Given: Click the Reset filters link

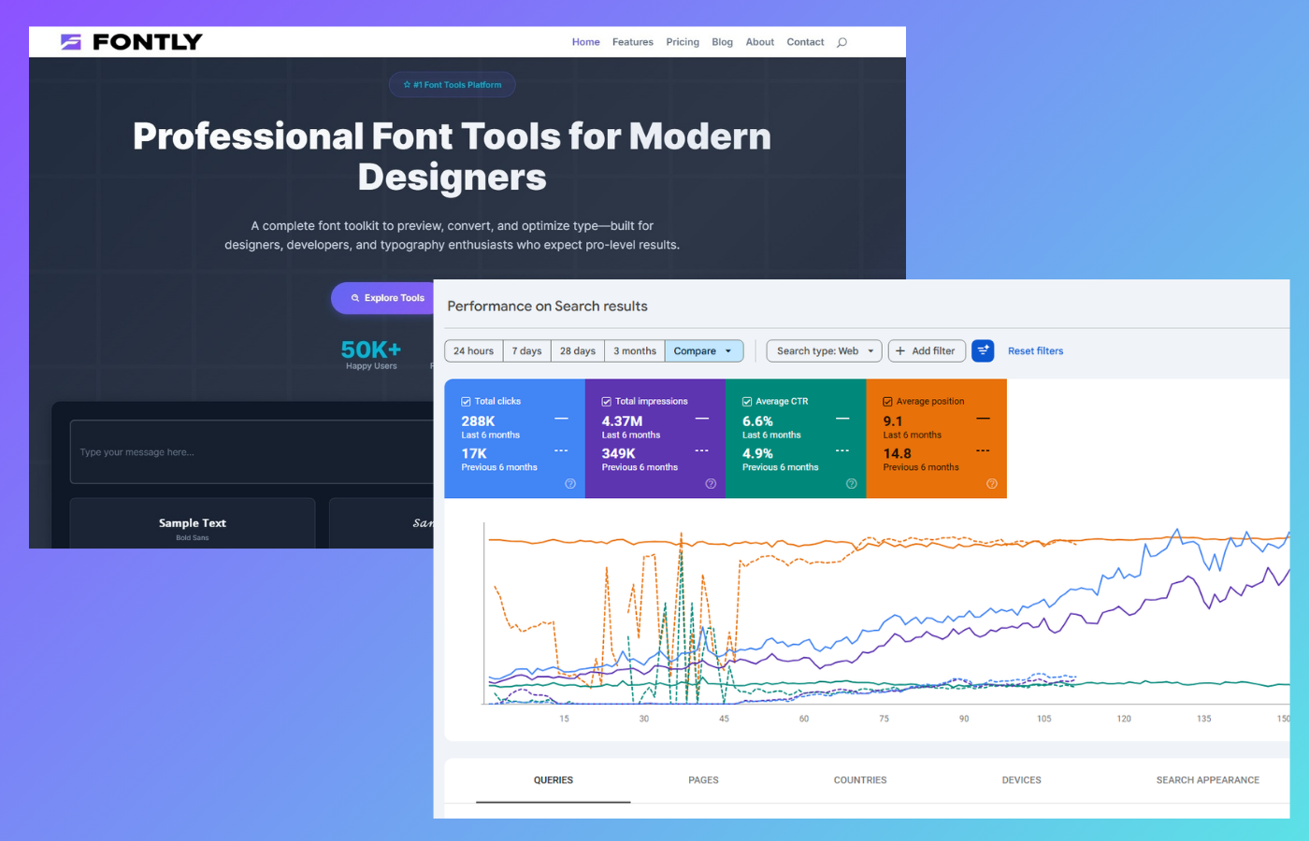Looking at the screenshot, I should (x=1035, y=351).
